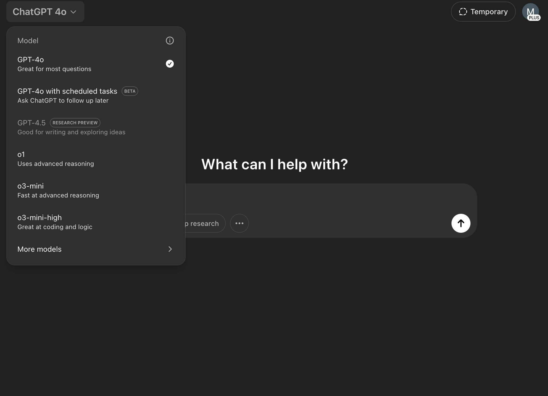
Task: Click the BETA badge on scheduled tasks
Action: [129, 91]
